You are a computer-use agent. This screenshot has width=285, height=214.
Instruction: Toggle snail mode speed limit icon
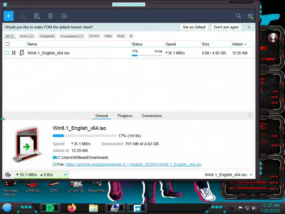pos(8,175)
